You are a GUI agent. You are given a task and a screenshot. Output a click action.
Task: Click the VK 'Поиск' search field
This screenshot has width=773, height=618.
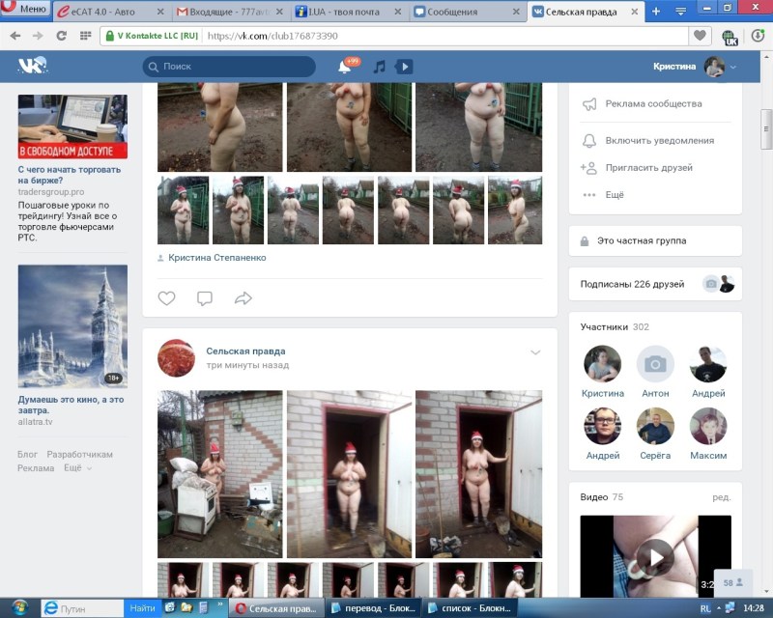click(x=229, y=67)
